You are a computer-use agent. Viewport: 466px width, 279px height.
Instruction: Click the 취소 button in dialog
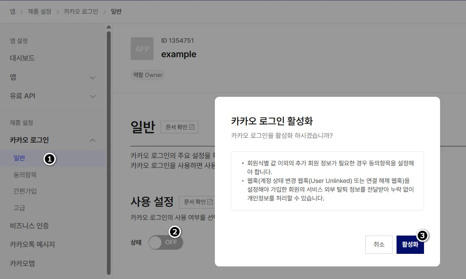[379, 245]
